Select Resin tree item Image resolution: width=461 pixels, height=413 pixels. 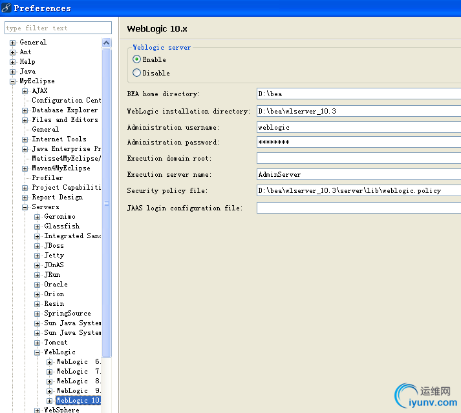point(54,304)
